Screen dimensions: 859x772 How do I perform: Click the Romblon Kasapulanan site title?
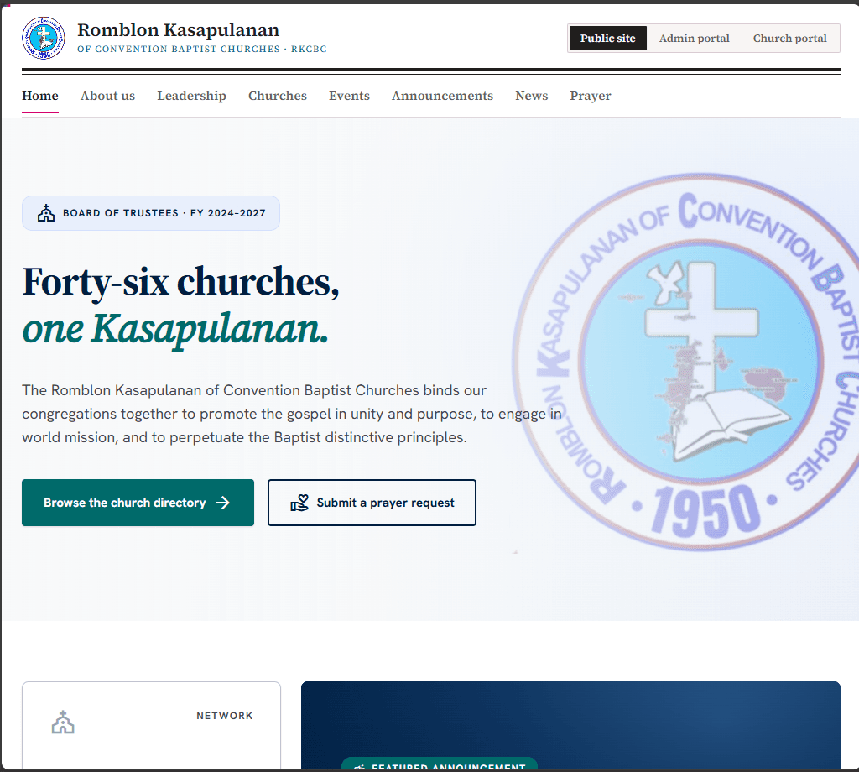[x=178, y=29]
